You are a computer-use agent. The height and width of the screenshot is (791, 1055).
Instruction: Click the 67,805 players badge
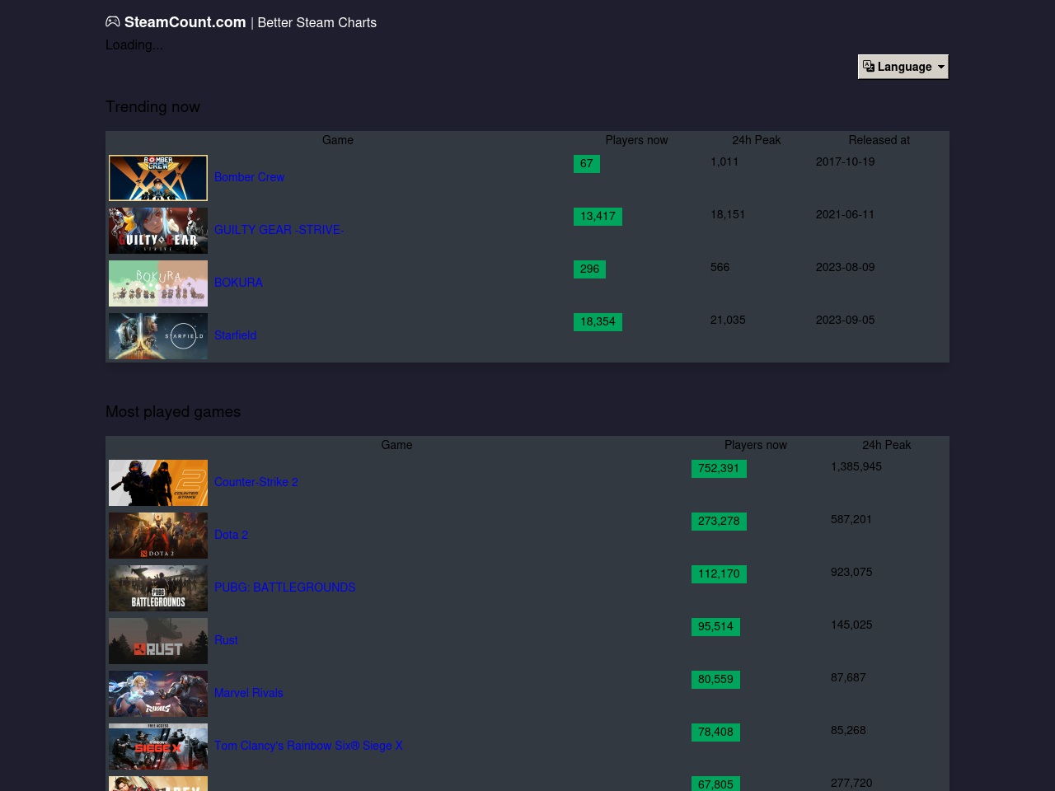pyautogui.click(x=715, y=784)
